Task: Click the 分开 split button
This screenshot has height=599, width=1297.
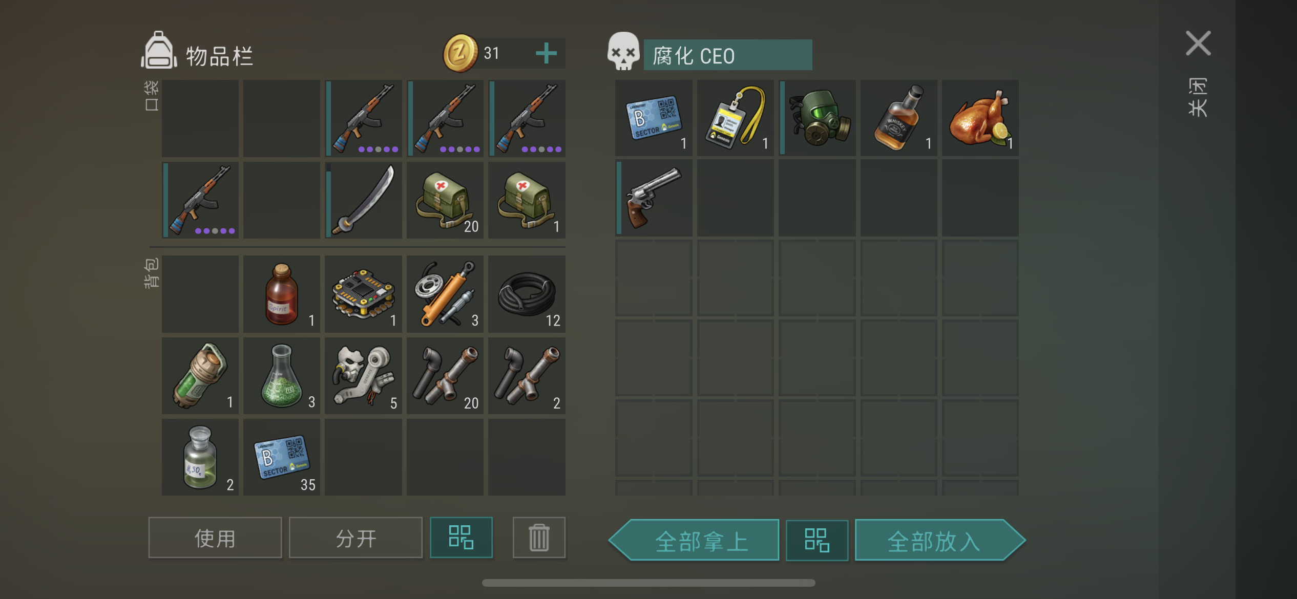Action: click(355, 538)
